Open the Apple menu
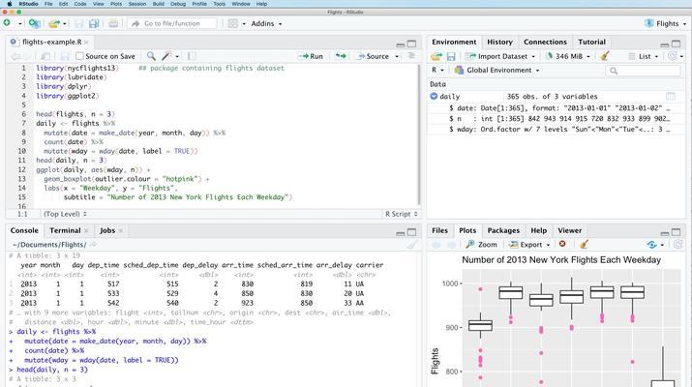Viewport: 692px width, 387px height. [x=10, y=4]
